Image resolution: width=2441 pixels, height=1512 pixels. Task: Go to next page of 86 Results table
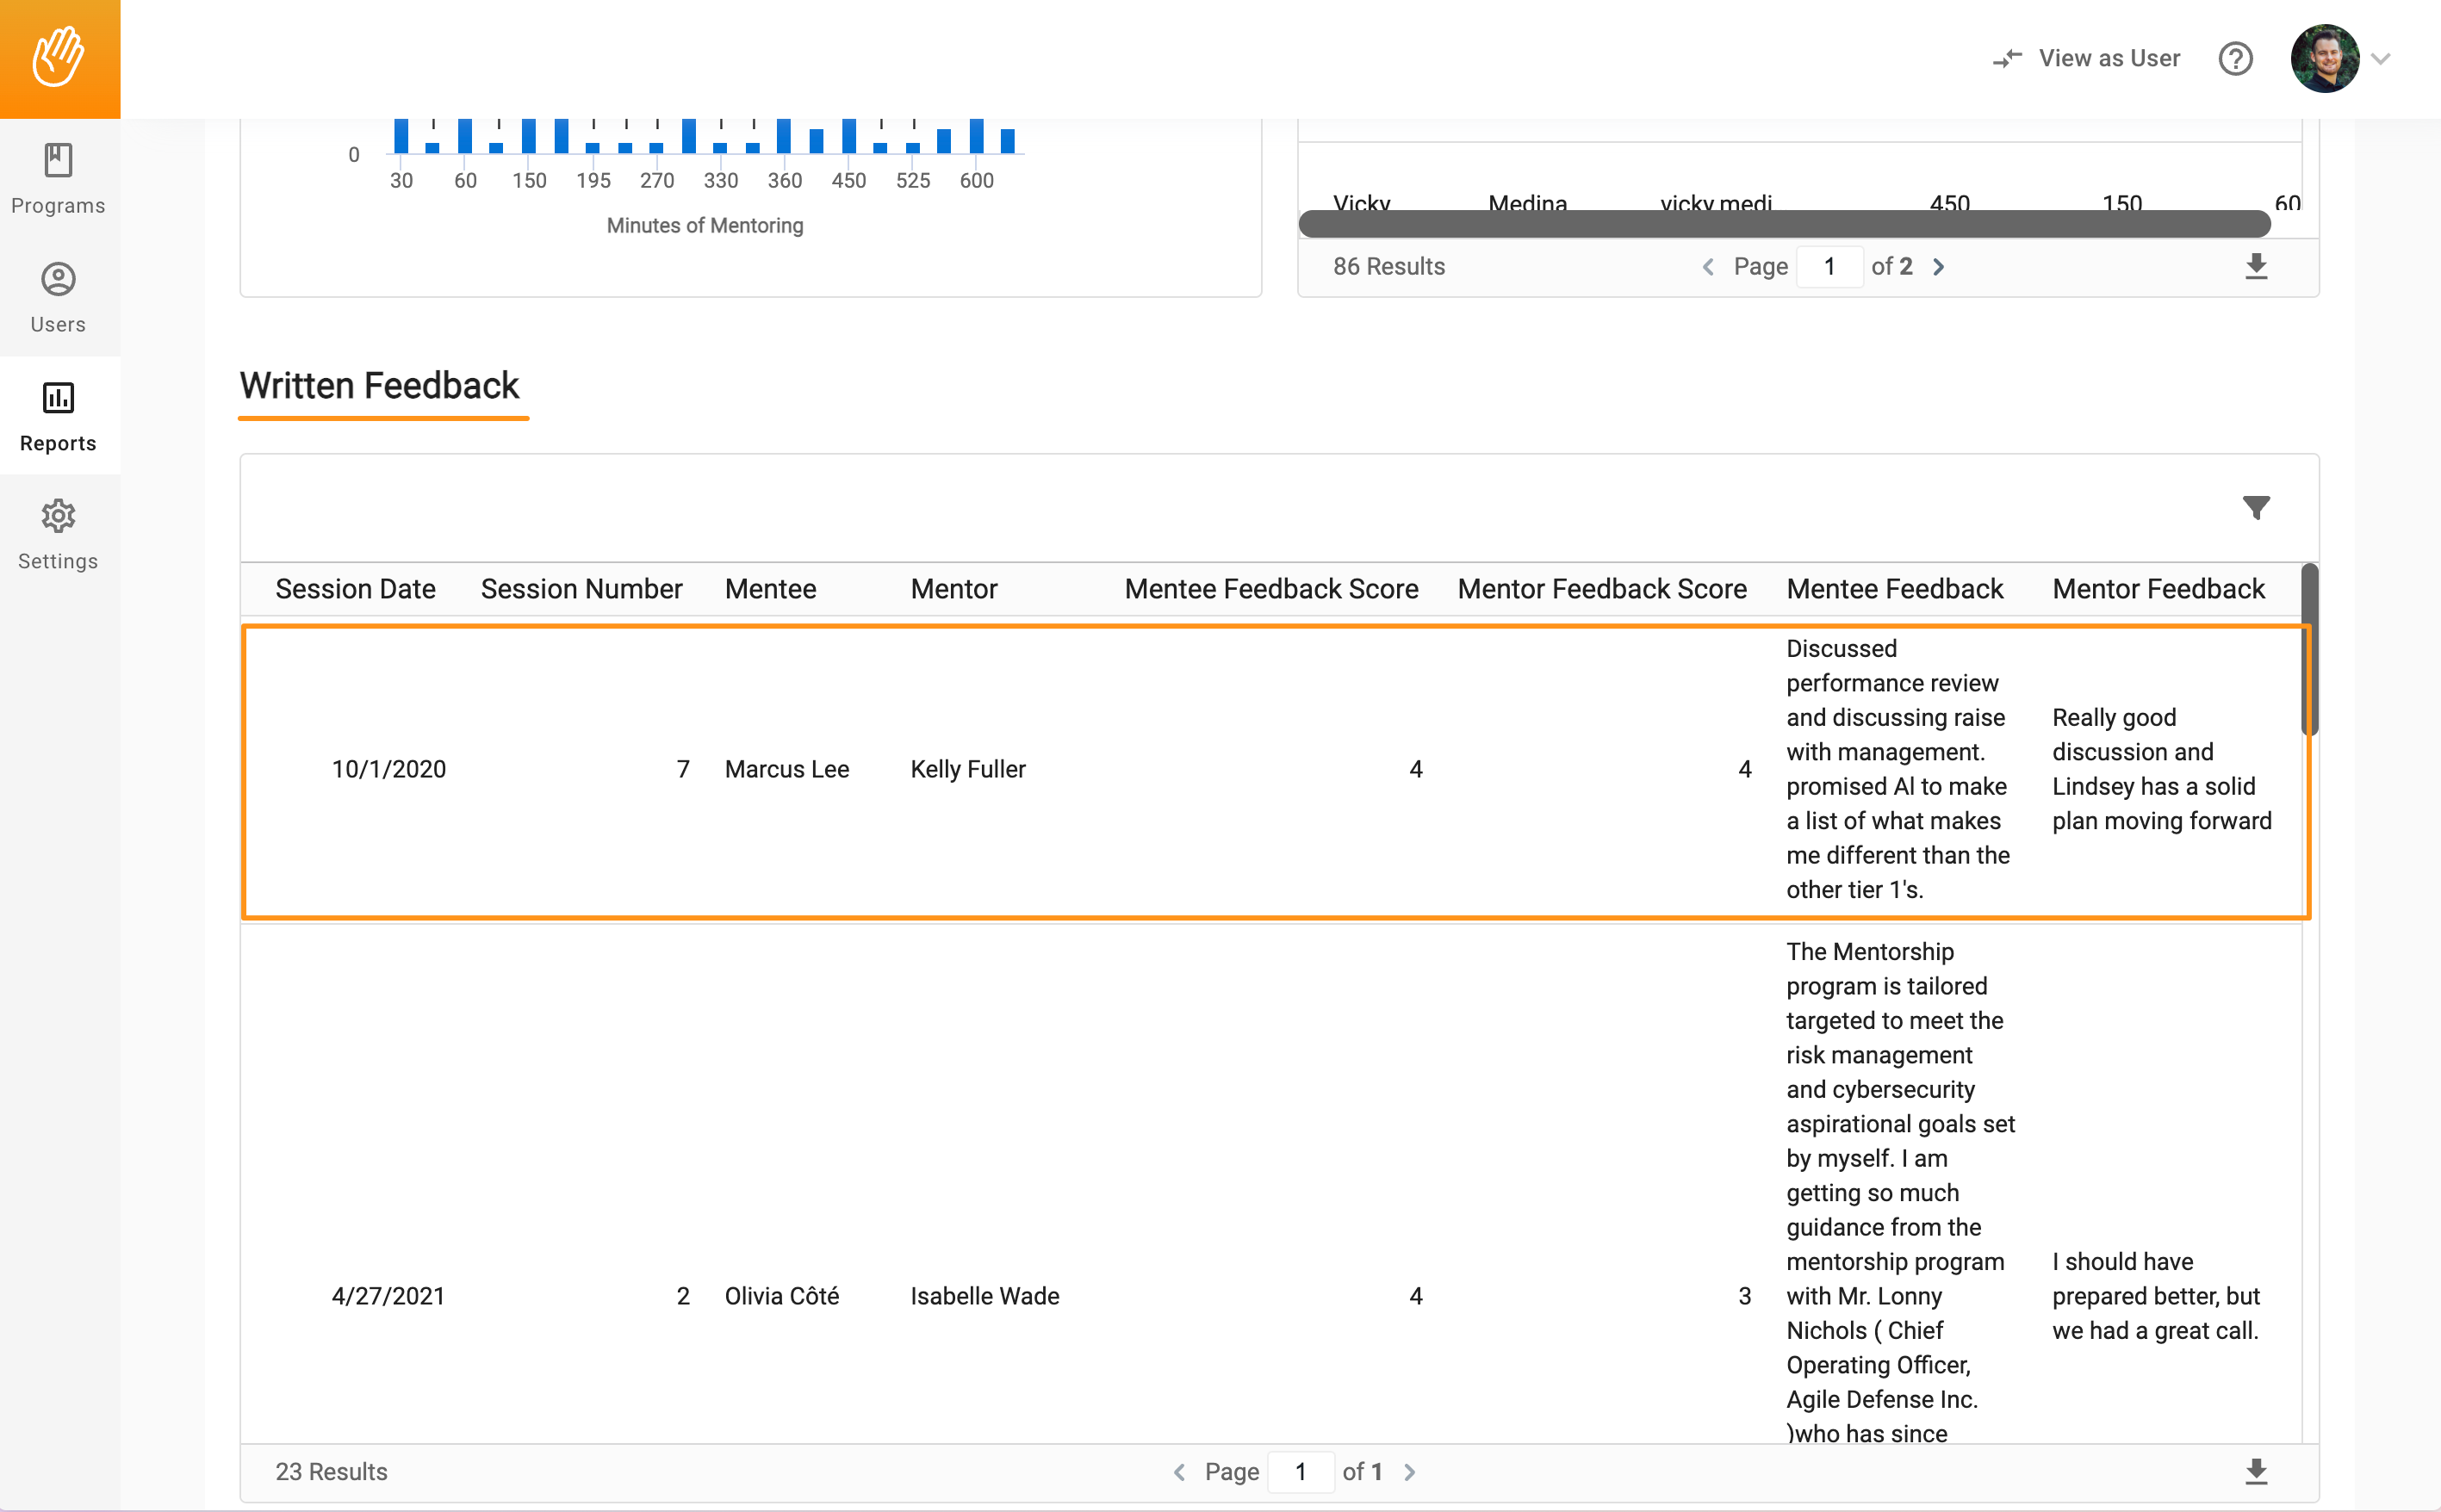click(x=1938, y=267)
